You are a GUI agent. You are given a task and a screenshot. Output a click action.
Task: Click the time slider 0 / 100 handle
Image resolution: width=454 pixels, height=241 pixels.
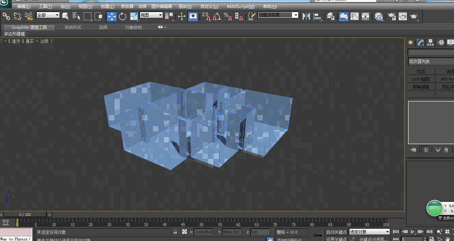click(x=25, y=215)
